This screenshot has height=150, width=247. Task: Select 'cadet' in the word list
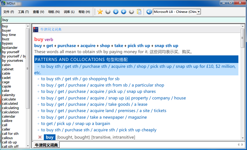click(x=6, y=78)
